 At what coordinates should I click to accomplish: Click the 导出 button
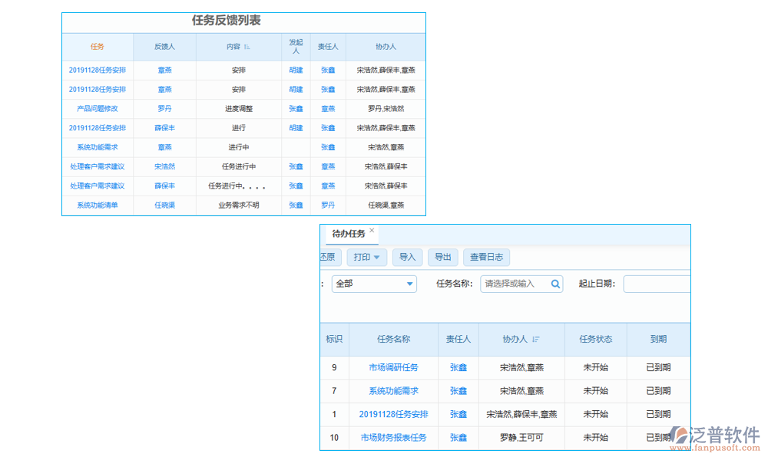coord(443,257)
